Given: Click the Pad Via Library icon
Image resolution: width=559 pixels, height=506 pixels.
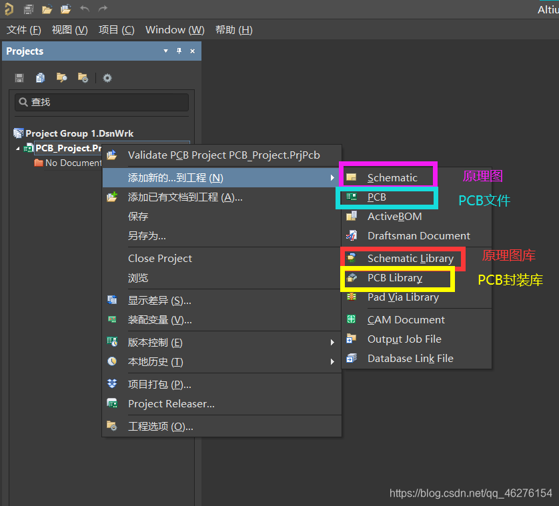Looking at the screenshot, I should coord(352,297).
